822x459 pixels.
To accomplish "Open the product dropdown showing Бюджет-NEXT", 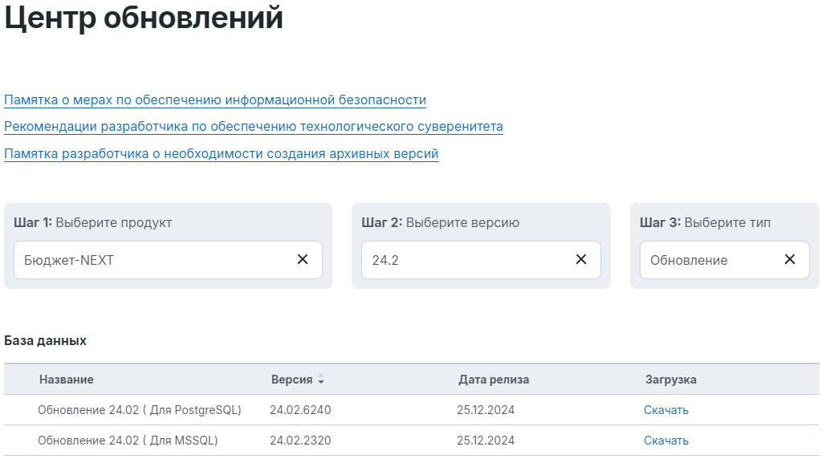I will click(x=168, y=260).
